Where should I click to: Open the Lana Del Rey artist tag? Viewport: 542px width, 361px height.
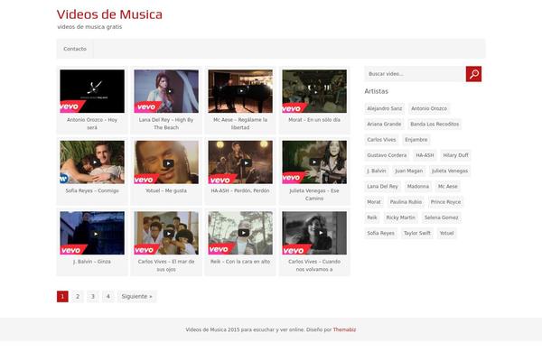click(x=382, y=186)
